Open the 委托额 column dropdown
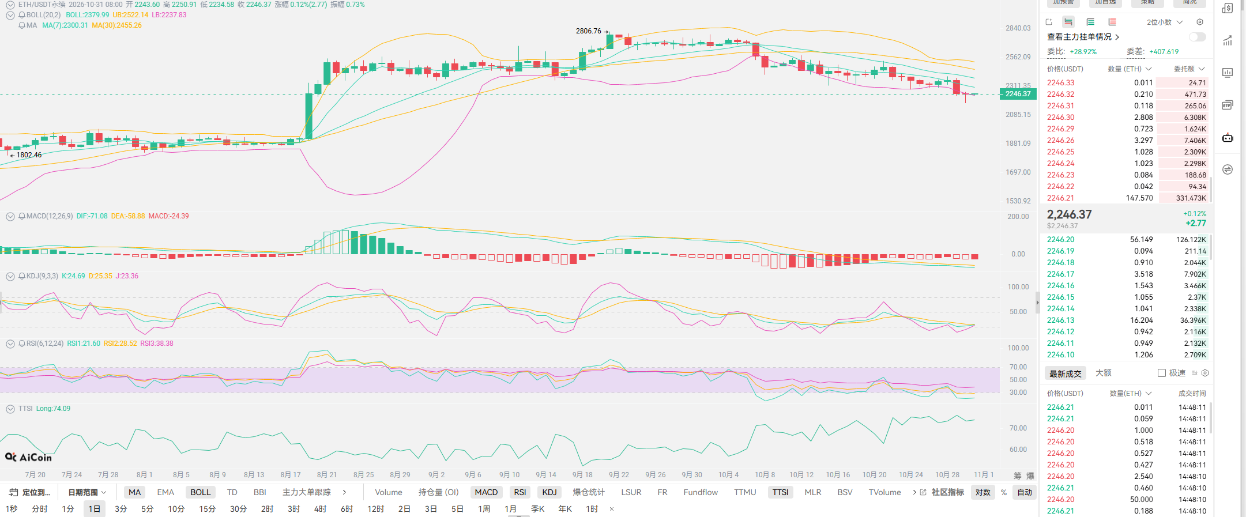The height and width of the screenshot is (517, 1246). click(x=1189, y=69)
